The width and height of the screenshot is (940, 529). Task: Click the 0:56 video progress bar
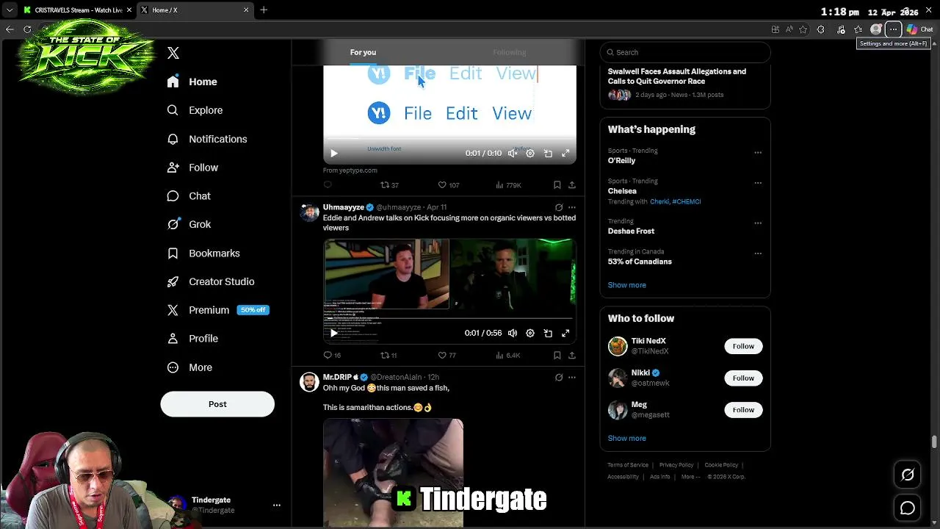coord(449,319)
